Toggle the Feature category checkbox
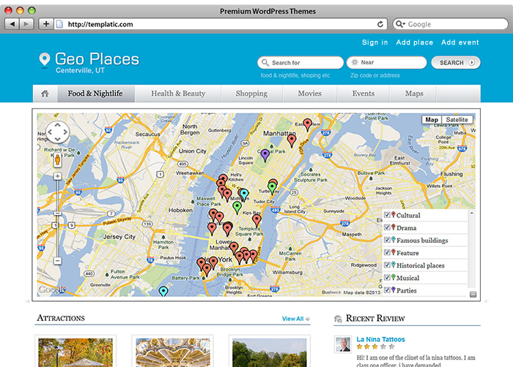The image size is (513, 367). click(387, 252)
